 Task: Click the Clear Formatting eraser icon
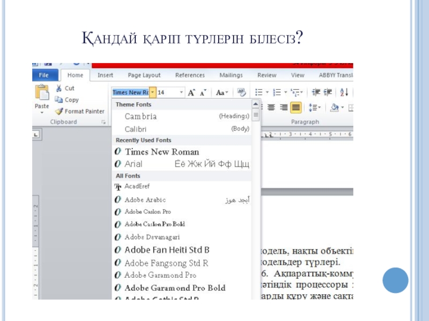[x=241, y=92]
